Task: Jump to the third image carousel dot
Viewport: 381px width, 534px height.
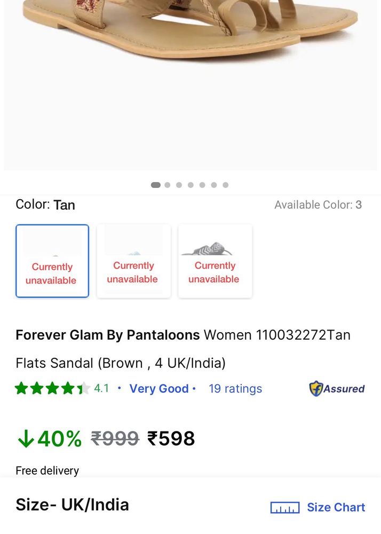Action: pyautogui.click(x=179, y=185)
